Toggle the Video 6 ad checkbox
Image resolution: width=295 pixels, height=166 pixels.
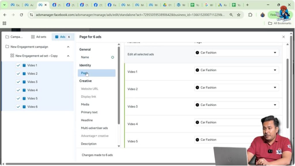coord(18,107)
